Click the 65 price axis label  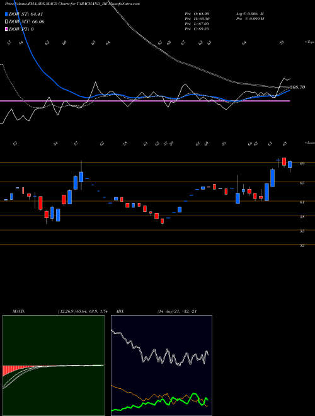302,183
